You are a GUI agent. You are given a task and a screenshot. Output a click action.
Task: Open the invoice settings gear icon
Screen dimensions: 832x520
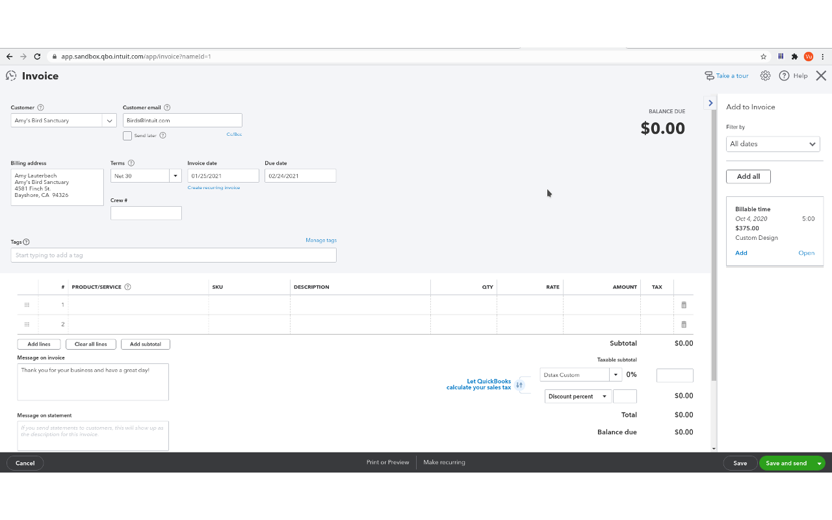(765, 75)
